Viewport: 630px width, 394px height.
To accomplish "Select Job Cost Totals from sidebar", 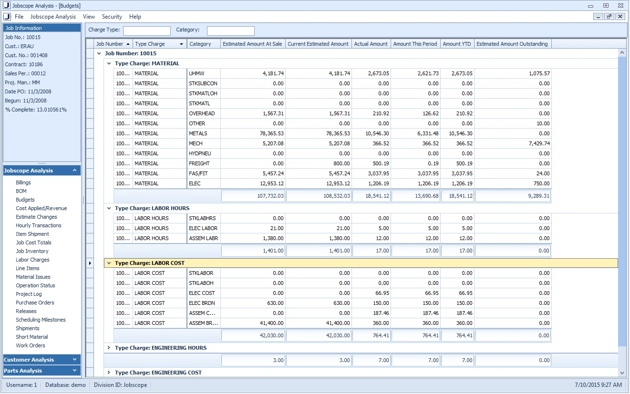I will 33,242.
